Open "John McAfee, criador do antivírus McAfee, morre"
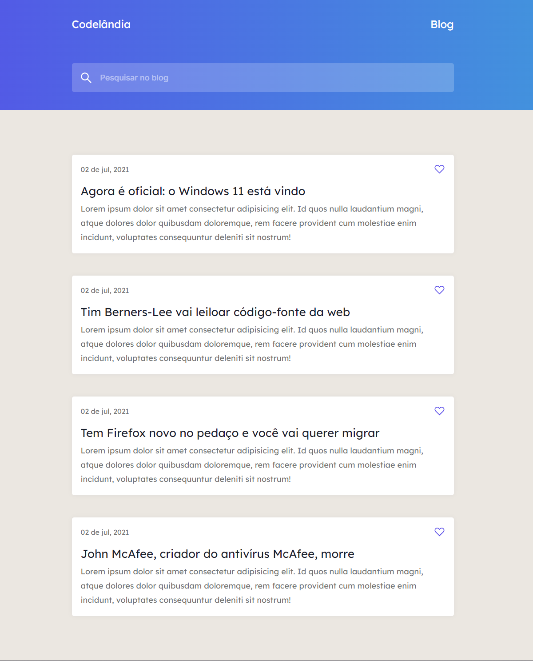Image resolution: width=533 pixels, height=661 pixels. [x=217, y=554]
